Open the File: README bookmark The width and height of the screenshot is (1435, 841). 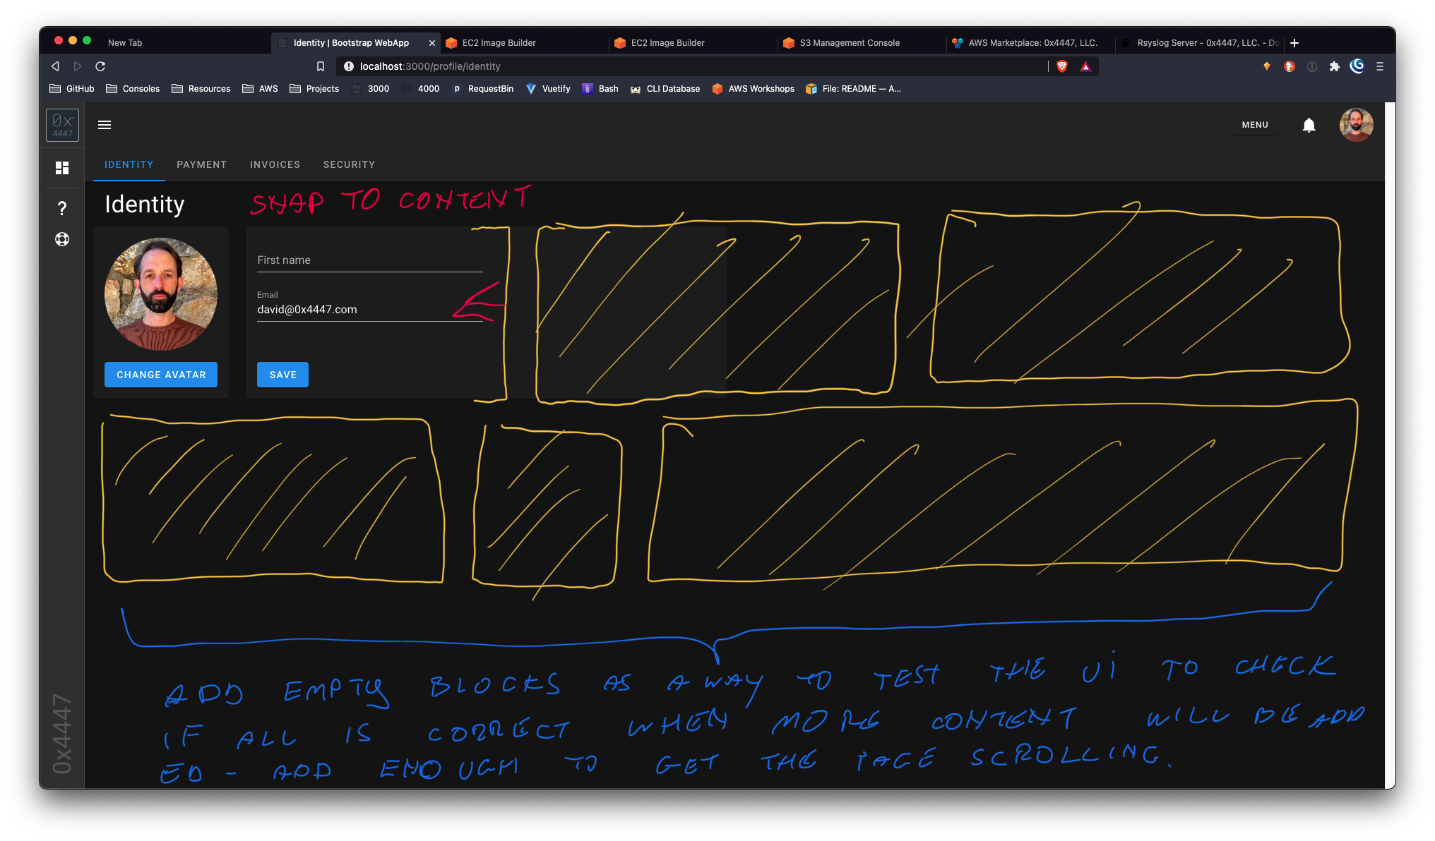pyautogui.click(x=854, y=89)
